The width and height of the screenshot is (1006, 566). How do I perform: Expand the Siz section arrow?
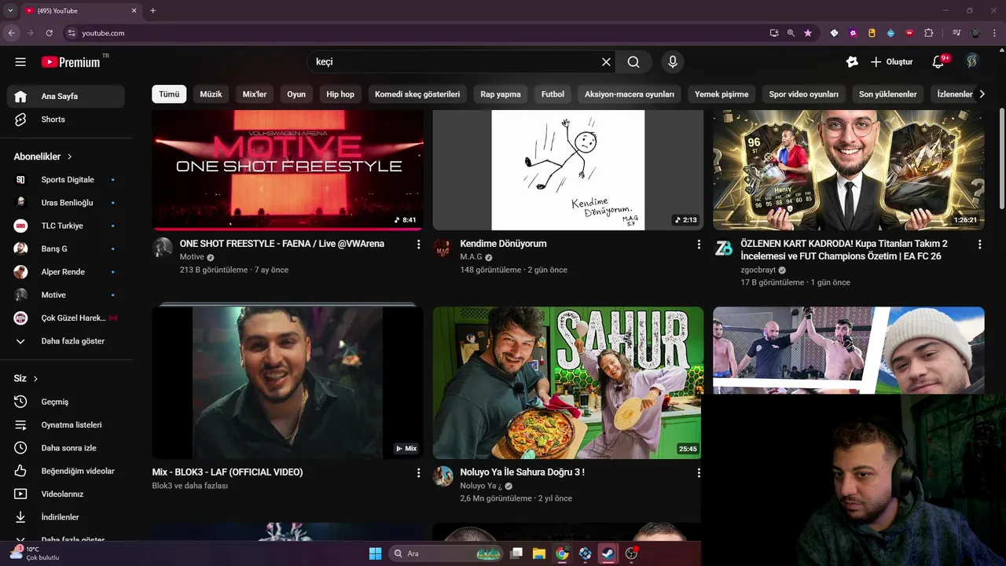coord(36,378)
